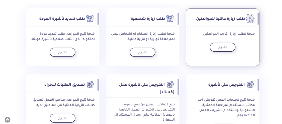This screenshot has height=124, width=282.
Task: Click the passport icon beside التفويض على تأشيرة
Action: coord(250,84)
